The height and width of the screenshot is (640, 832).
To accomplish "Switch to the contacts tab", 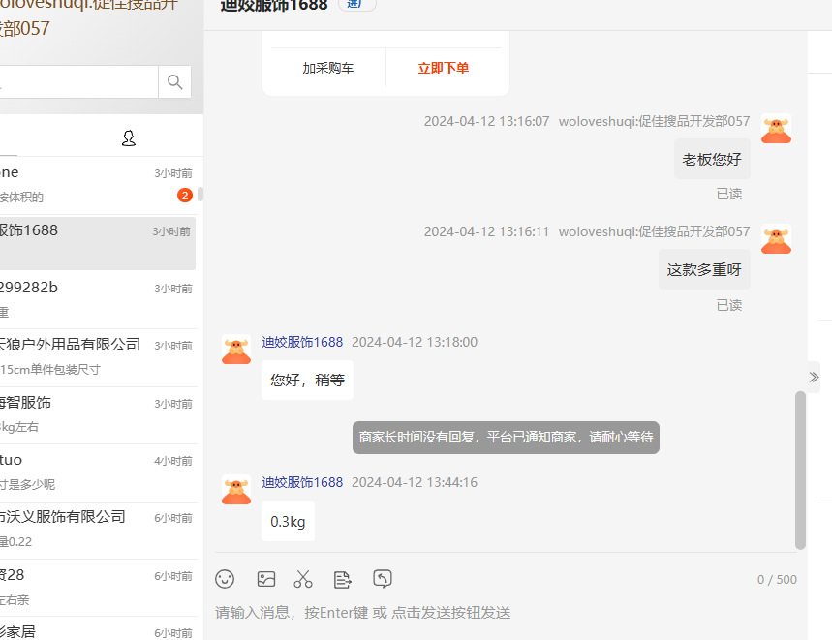I will pyautogui.click(x=129, y=138).
